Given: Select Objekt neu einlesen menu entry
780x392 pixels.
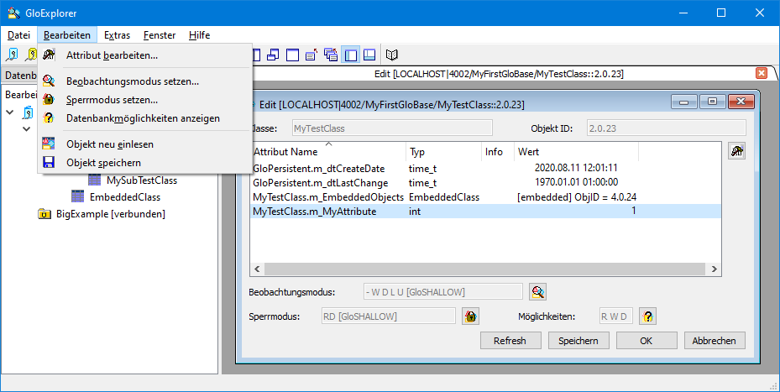Looking at the screenshot, I should pos(145,144).
